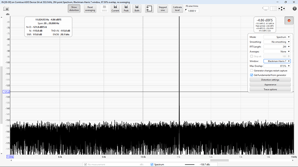Enable Generator changes restart capture
Viewport: 298px width, 167px height.
pyautogui.click(x=252, y=71)
